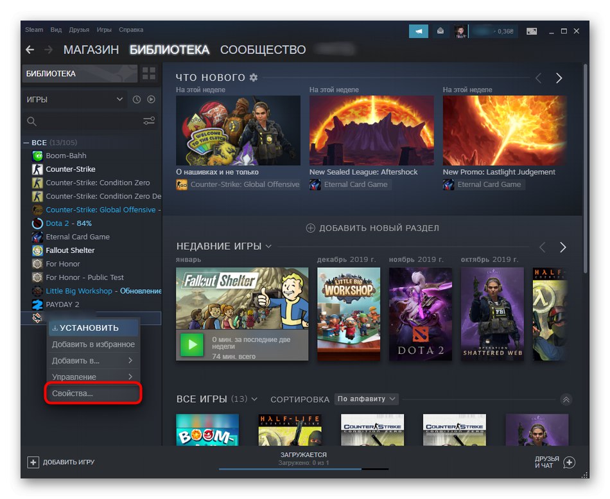Play Fallout Shelter green play button
The image size is (610, 499).
pos(192,344)
